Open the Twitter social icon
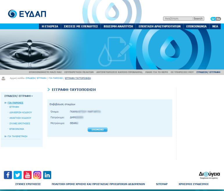Viewport: 224px width, 191px height. 18,175
